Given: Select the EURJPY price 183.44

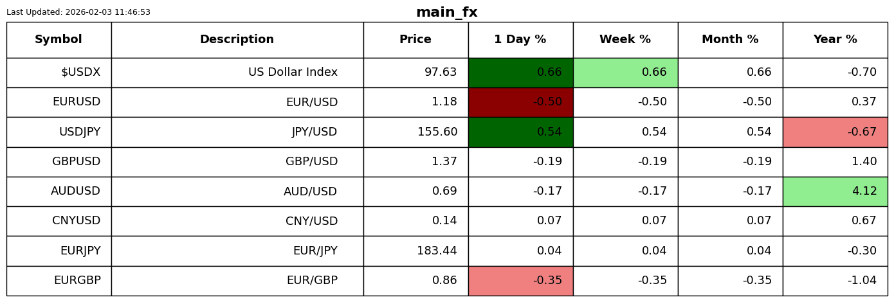Looking at the screenshot, I should (x=415, y=251).
